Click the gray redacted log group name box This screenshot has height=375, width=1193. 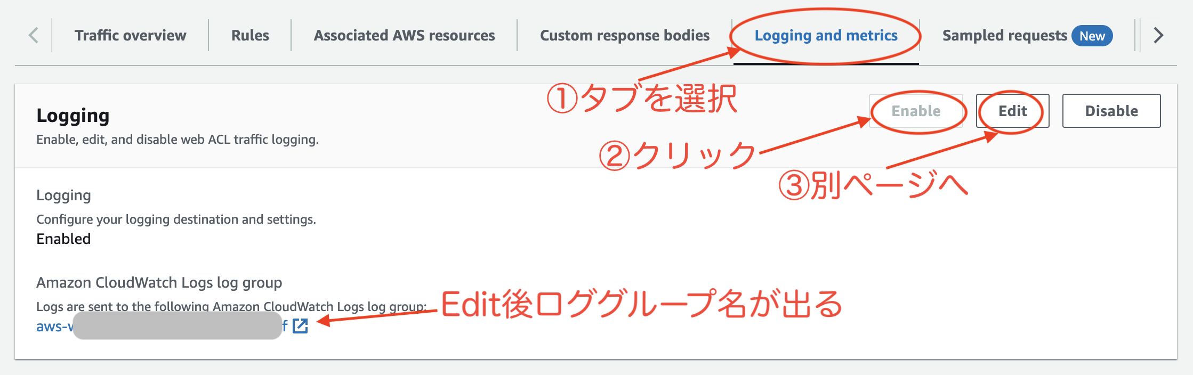[x=177, y=325]
